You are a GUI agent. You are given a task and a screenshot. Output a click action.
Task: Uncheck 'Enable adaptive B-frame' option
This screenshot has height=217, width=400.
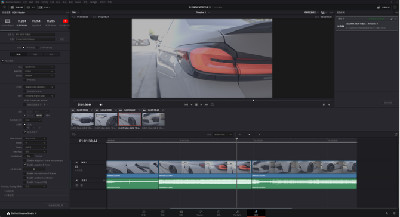(x=24, y=165)
